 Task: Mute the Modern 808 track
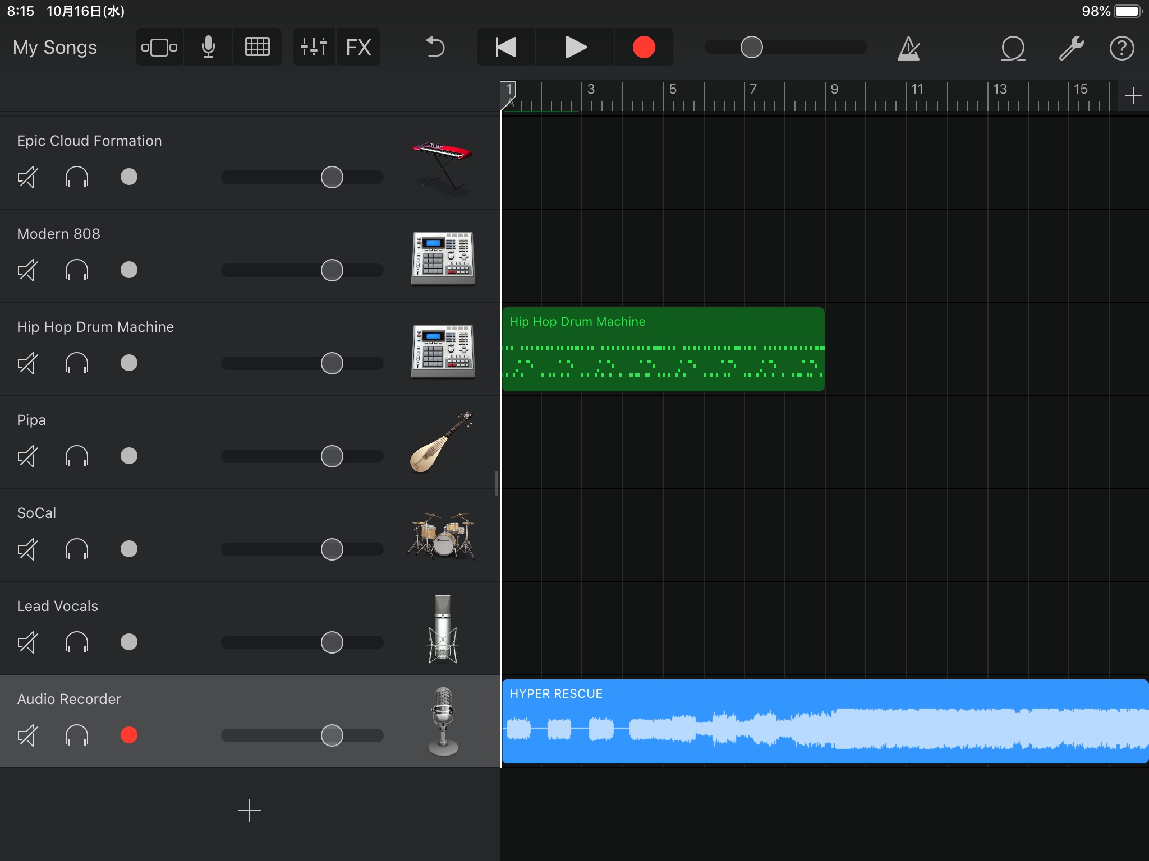click(x=28, y=270)
